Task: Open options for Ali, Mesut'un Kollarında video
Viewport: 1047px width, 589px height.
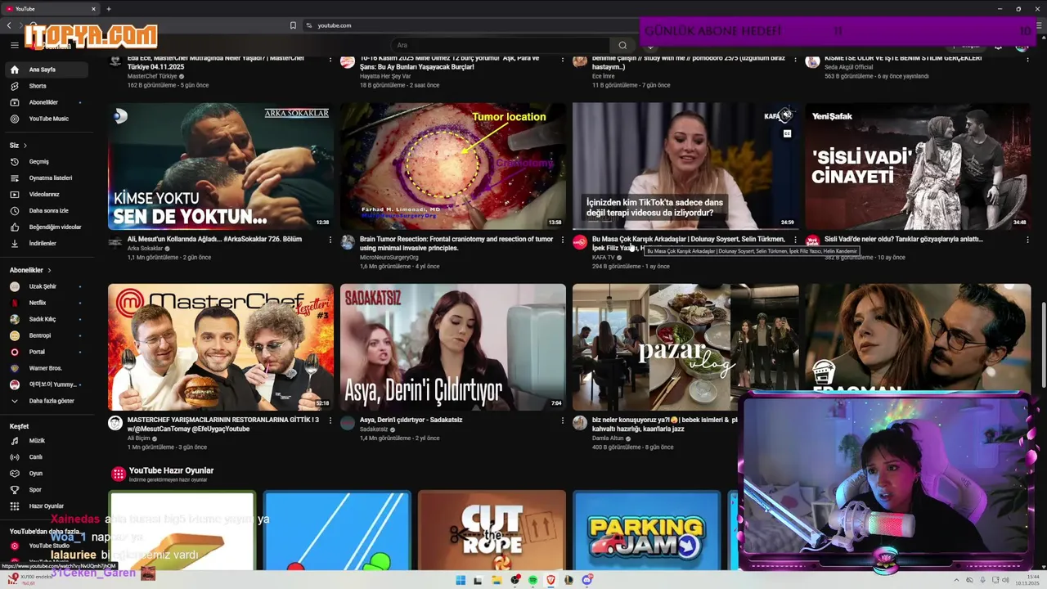Action: 330,240
